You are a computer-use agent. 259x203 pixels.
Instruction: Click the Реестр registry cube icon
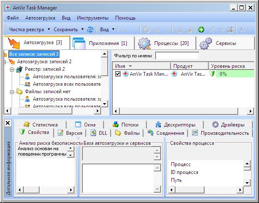coord(19,69)
